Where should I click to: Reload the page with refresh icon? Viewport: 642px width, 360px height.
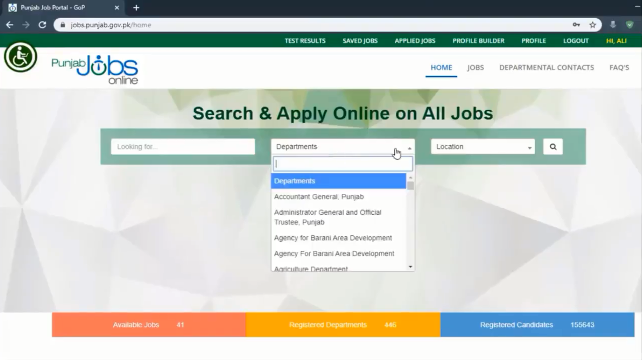point(42,25)
